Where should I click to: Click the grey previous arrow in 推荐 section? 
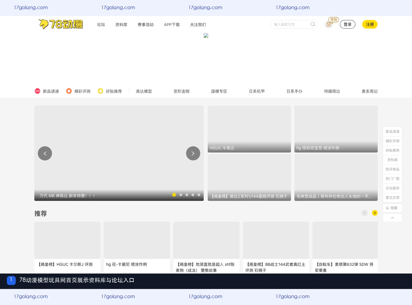365,213
